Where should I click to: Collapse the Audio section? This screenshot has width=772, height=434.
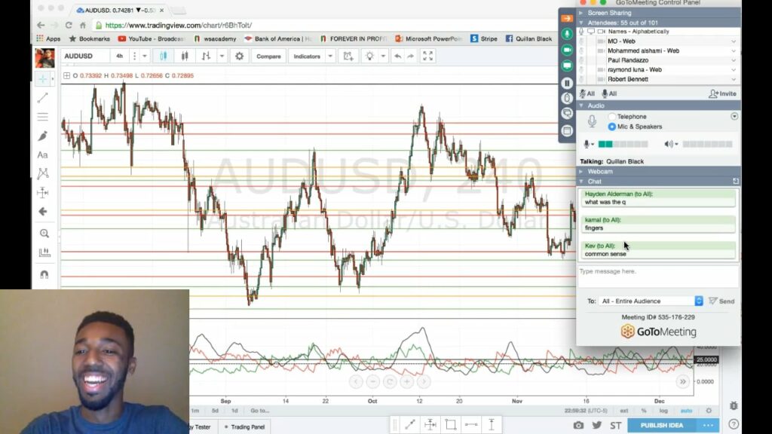pos(581,105)
